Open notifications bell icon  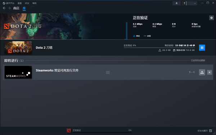pyautogui.click(x=176, y=3)
